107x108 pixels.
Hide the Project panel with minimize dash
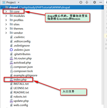pyautogui.click(x=100, y=2)
